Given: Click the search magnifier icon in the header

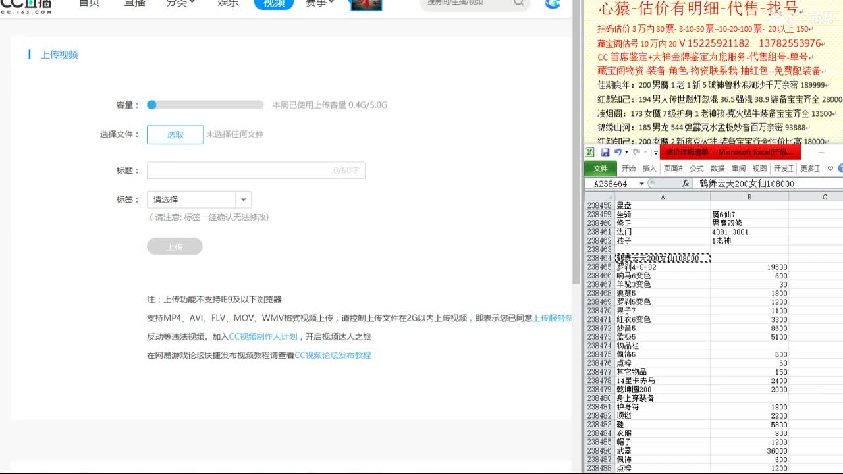Looking at the screenshot, I should [x=519, y=3].
